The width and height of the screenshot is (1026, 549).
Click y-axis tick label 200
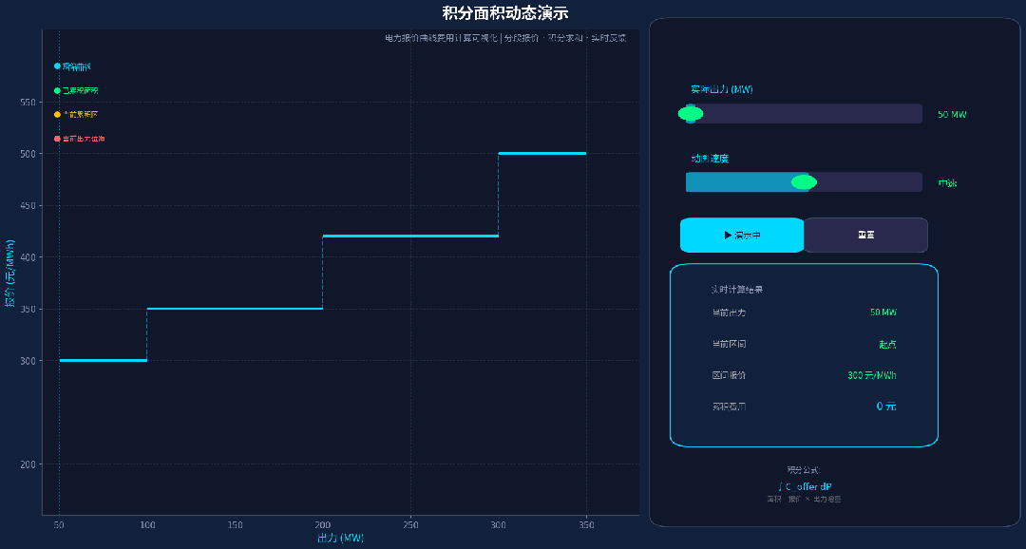tap(28, 464)
